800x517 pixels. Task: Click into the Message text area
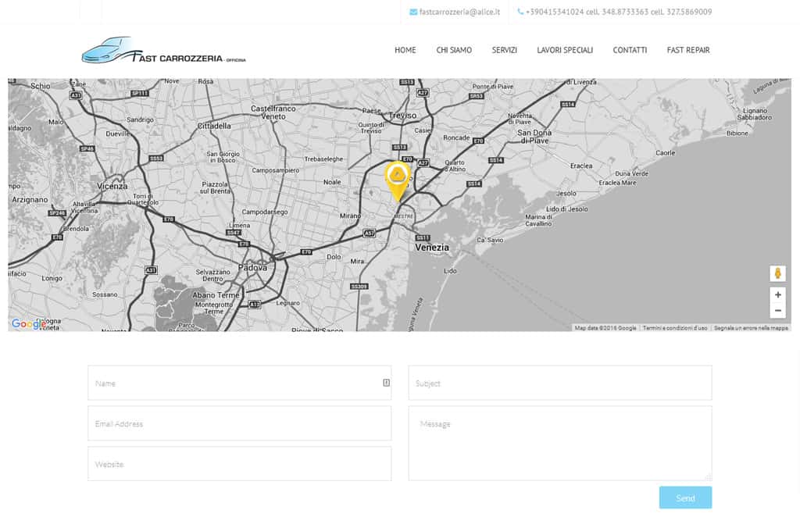click(x=559, y=443)
